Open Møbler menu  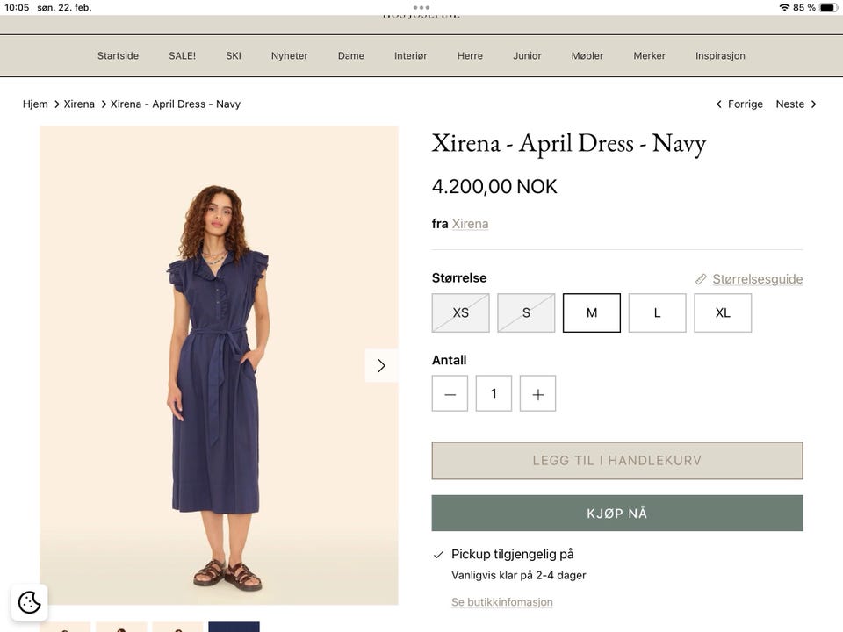(x=587, y=56)
